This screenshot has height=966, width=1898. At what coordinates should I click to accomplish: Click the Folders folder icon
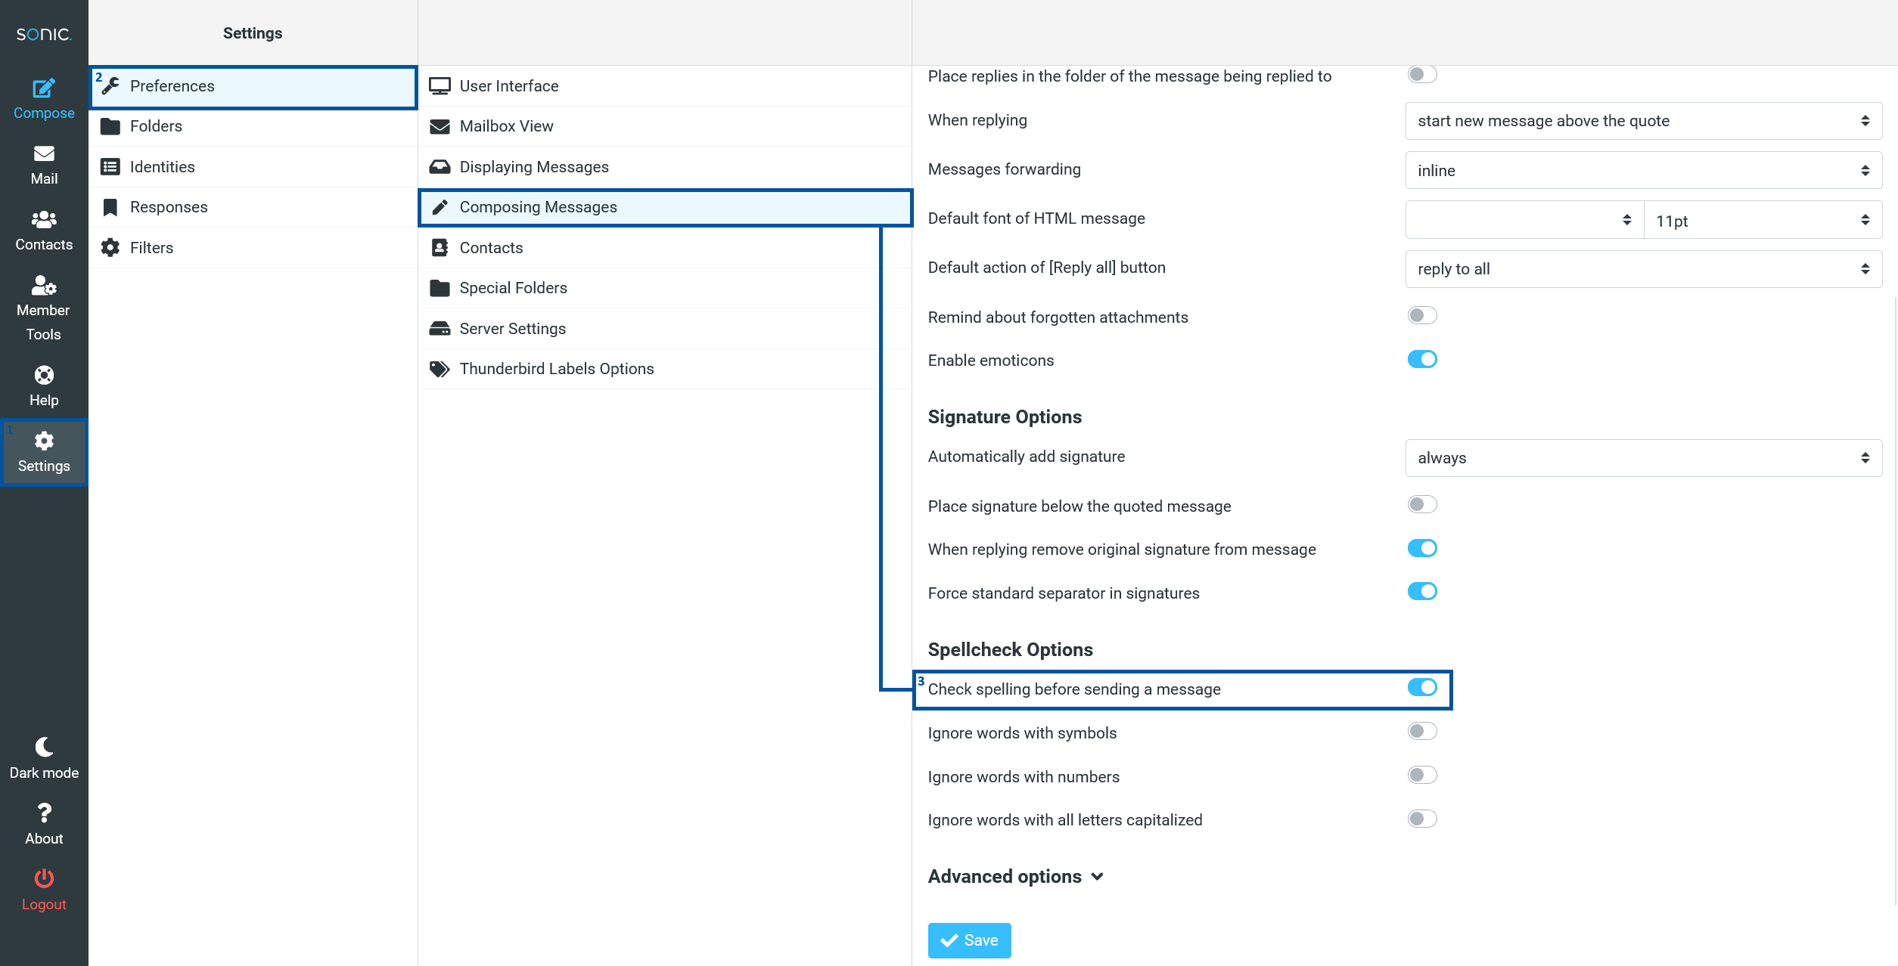110,126
